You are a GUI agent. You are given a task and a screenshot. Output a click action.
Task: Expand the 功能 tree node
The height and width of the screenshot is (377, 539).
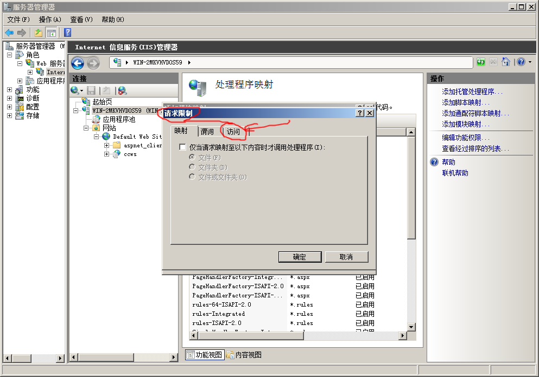coord(9,89)
